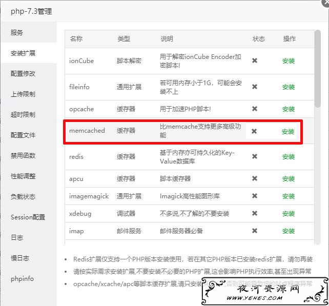Image resolution: width=329 pixels, height=306 pixels.
Task: Click the 类型 column header
Action: click(124, 39)
